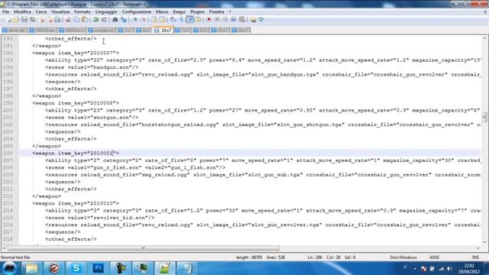Viewport: 489px width, 275px height.
Task: Open the Plugins menu
Action: 197,12
